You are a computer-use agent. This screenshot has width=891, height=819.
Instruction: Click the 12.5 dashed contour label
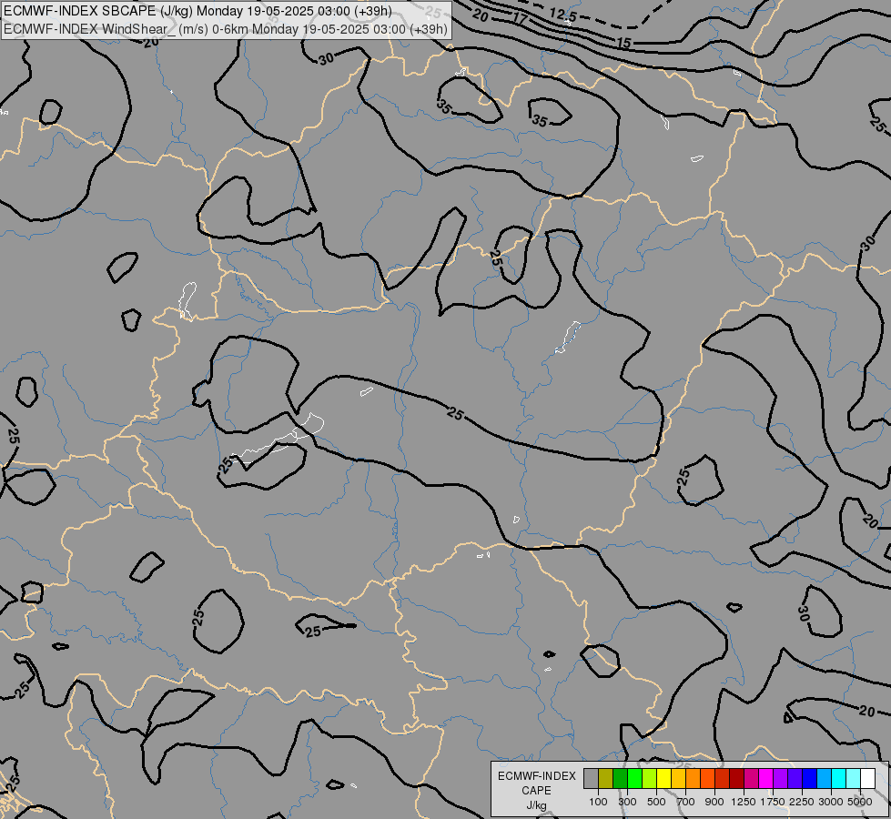[563, 15]
